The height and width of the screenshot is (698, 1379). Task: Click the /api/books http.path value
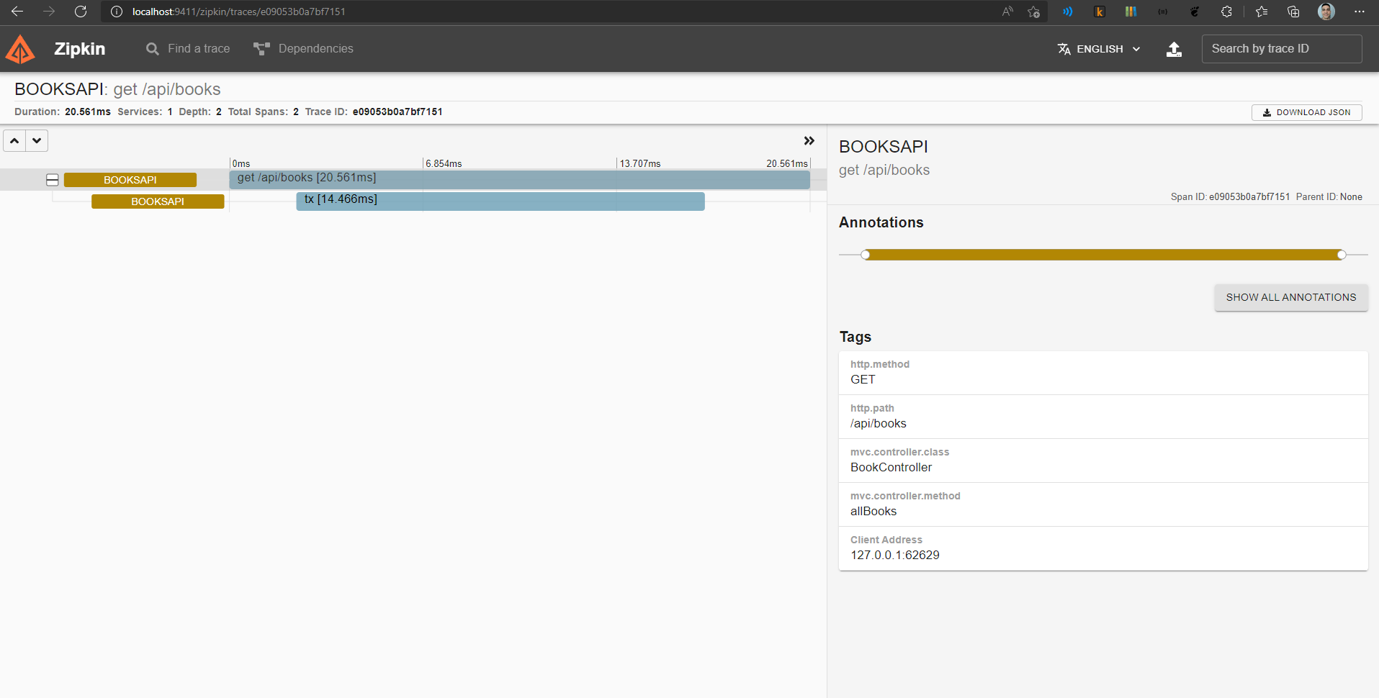tap(879, 424)
